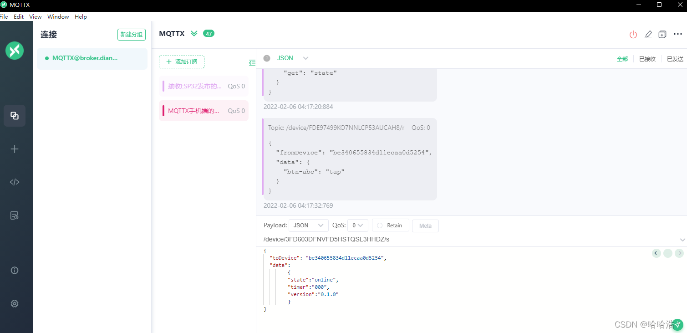This screenshot has width=687, height=333.
Task: Open the Payload format JSON dropdown
Action: coord(309,225)
